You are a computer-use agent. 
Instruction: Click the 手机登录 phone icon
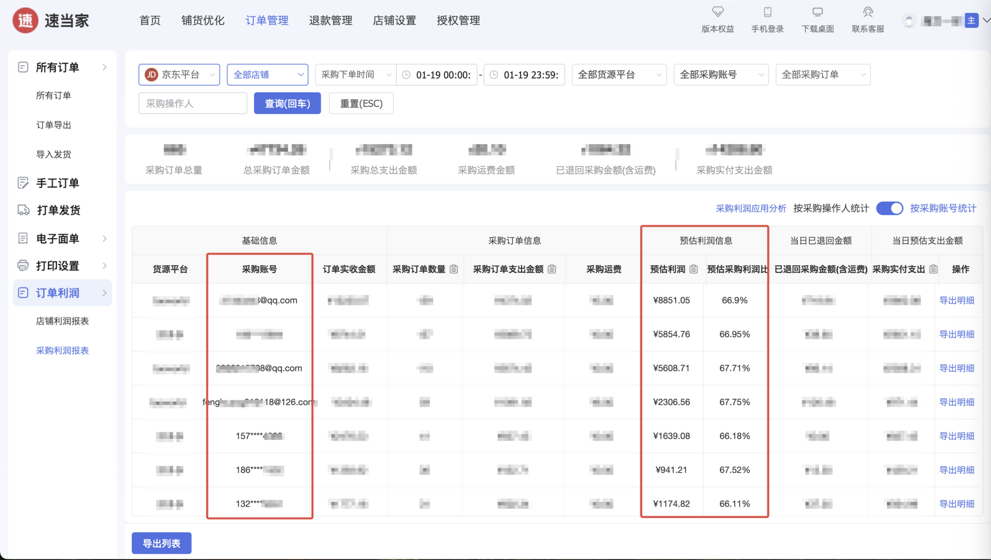(x=767, y=12)
